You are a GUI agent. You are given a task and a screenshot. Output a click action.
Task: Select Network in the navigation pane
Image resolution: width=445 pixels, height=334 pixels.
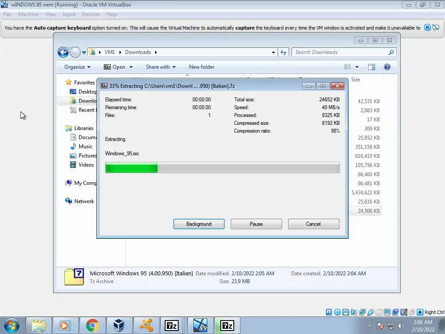coord(80,201)
